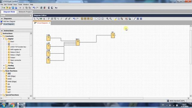
Task: Select Circuit Diagram1 in Diagrams list
Action: 9,24
